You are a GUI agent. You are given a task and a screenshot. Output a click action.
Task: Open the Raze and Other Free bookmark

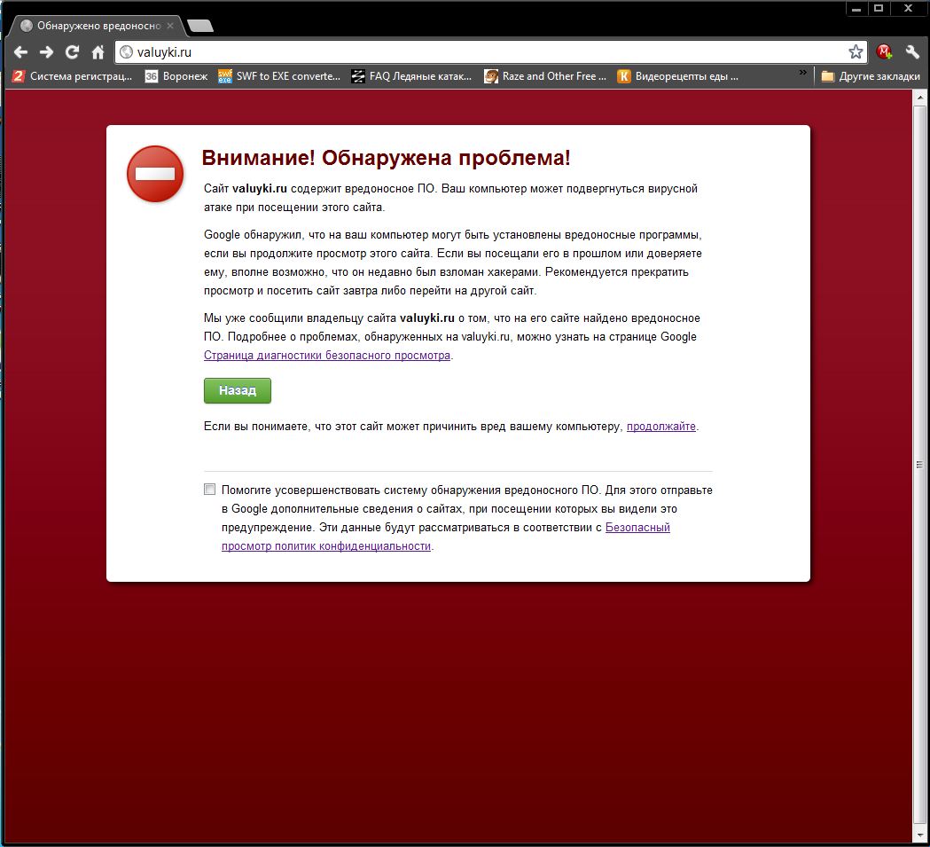click(545, 76)
